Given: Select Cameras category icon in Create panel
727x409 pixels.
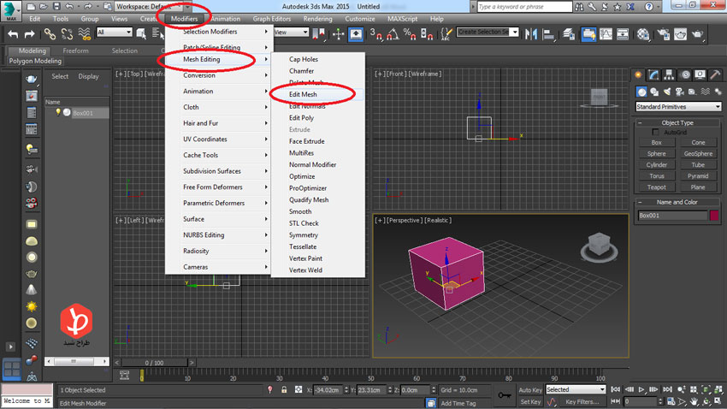Looking at the screenshot, I should 680,92.
